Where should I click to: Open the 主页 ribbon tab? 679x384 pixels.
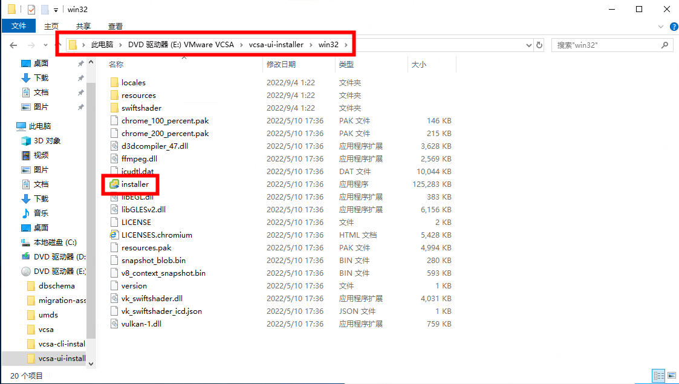pyautogui.click(x=51, y=27)
